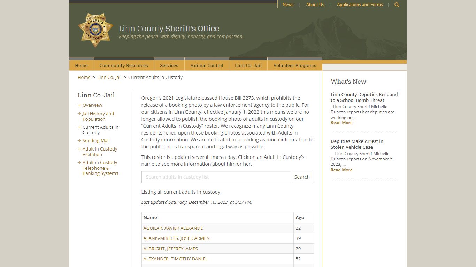The height and width of the screenshot is (267, 476).
Task: Click the search magnifier icon in top bar
Action: [397, 5]
